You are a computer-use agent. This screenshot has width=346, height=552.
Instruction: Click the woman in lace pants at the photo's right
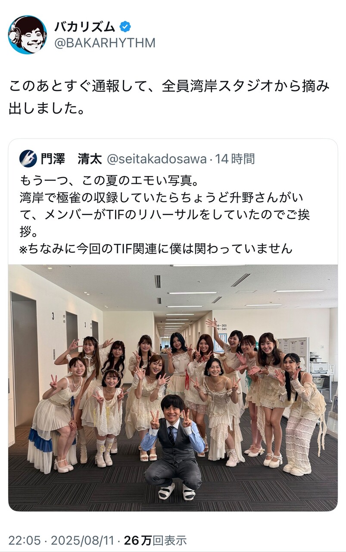[x=302, y=414]
